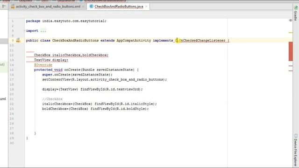Click the hide-panel icon left of tabs

(x=4, y=7)
